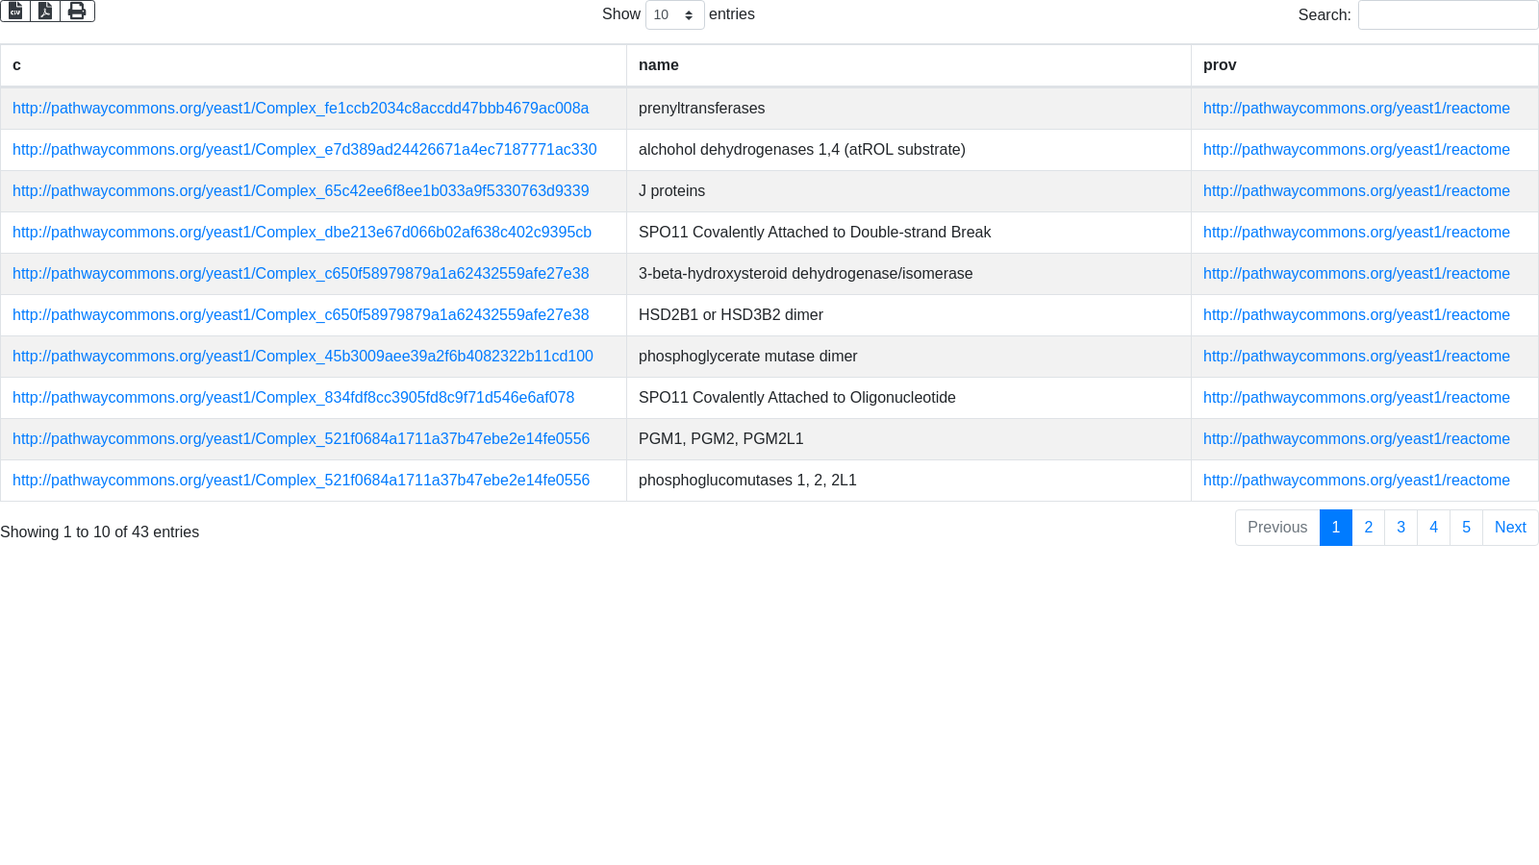Open the entries-per-page dropdown
This screenshot has width=1539, height=865.
tap(674, 14)
